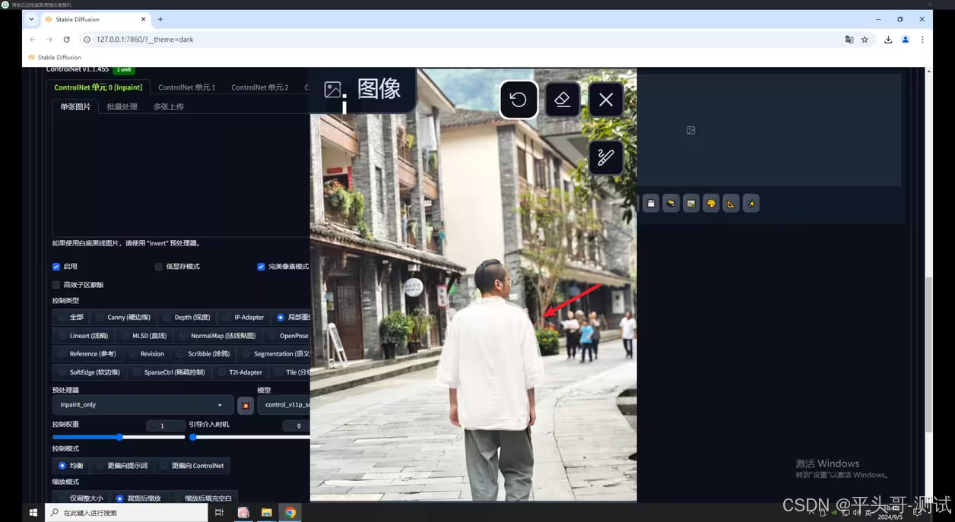
Task: Select the SoftEdge (软边缘) control type
Action: pos(87,372)
